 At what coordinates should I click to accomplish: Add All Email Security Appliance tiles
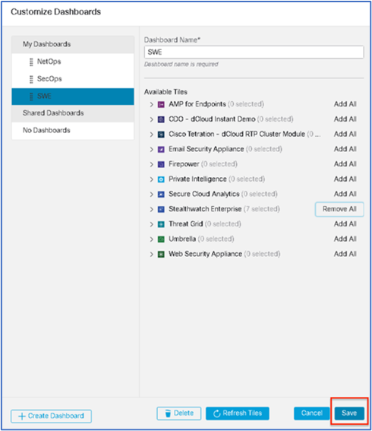click(x=345, y=149)
